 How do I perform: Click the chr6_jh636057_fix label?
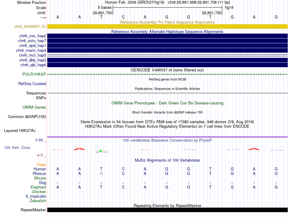30,27
